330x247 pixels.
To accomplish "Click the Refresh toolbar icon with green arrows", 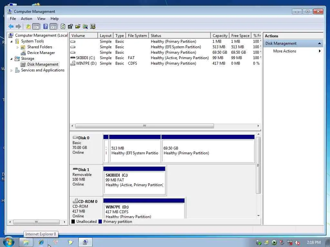I will (x=63, y=26).
